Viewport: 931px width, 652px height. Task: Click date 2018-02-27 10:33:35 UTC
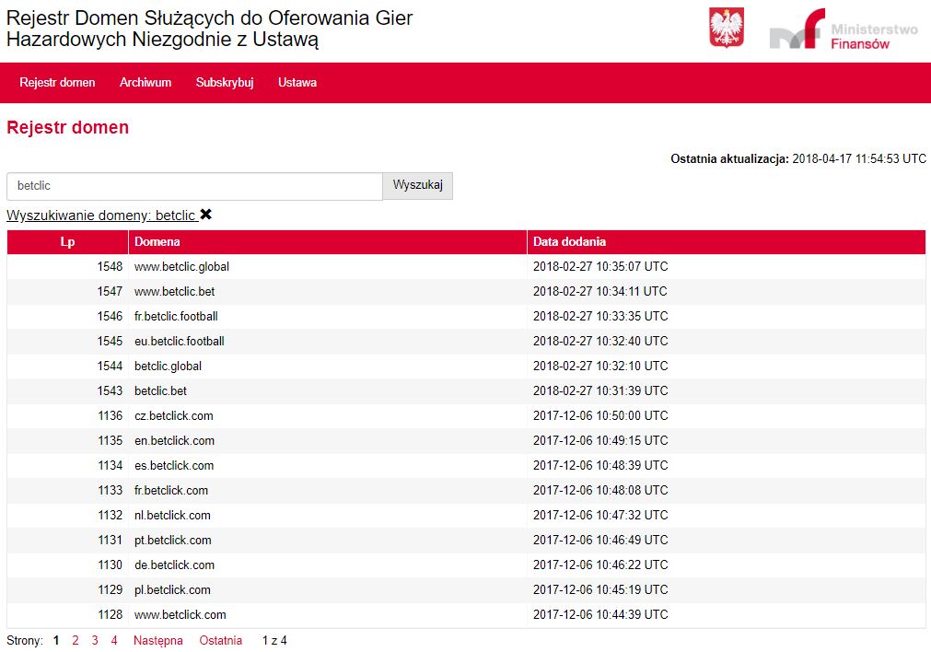click(600, 317)
